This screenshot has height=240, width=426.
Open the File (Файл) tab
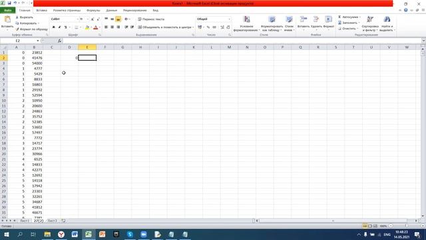7,11
